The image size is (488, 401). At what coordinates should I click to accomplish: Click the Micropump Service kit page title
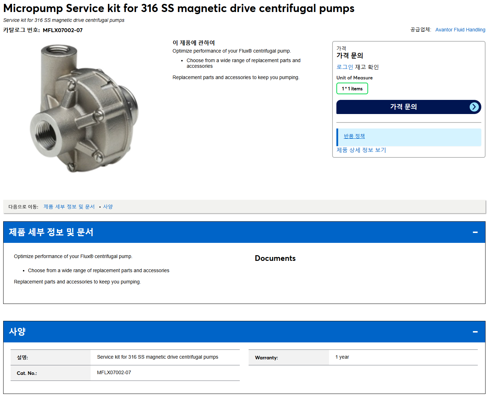click(x=179, y=8)
